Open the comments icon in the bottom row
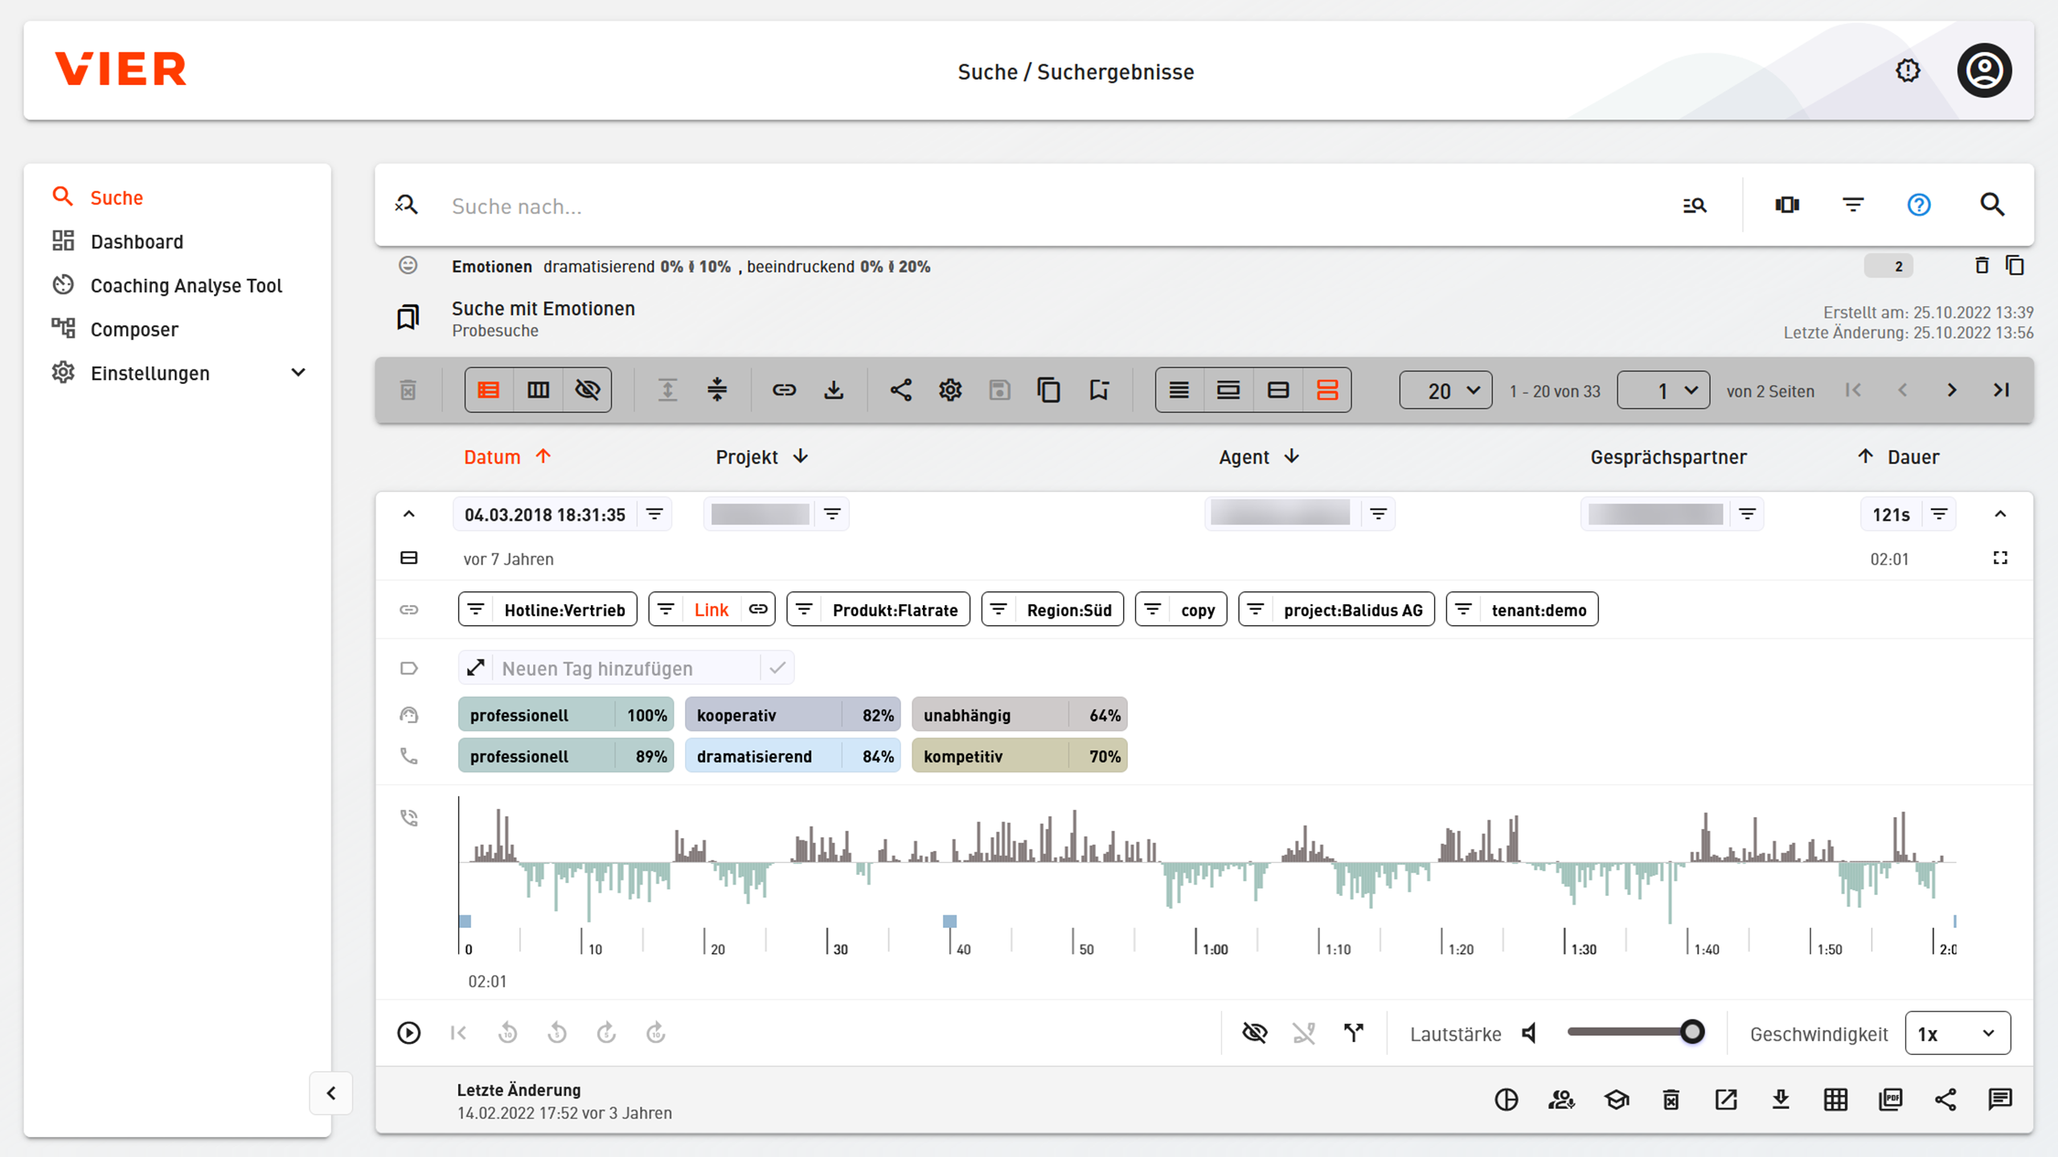 (1999, 1099)
